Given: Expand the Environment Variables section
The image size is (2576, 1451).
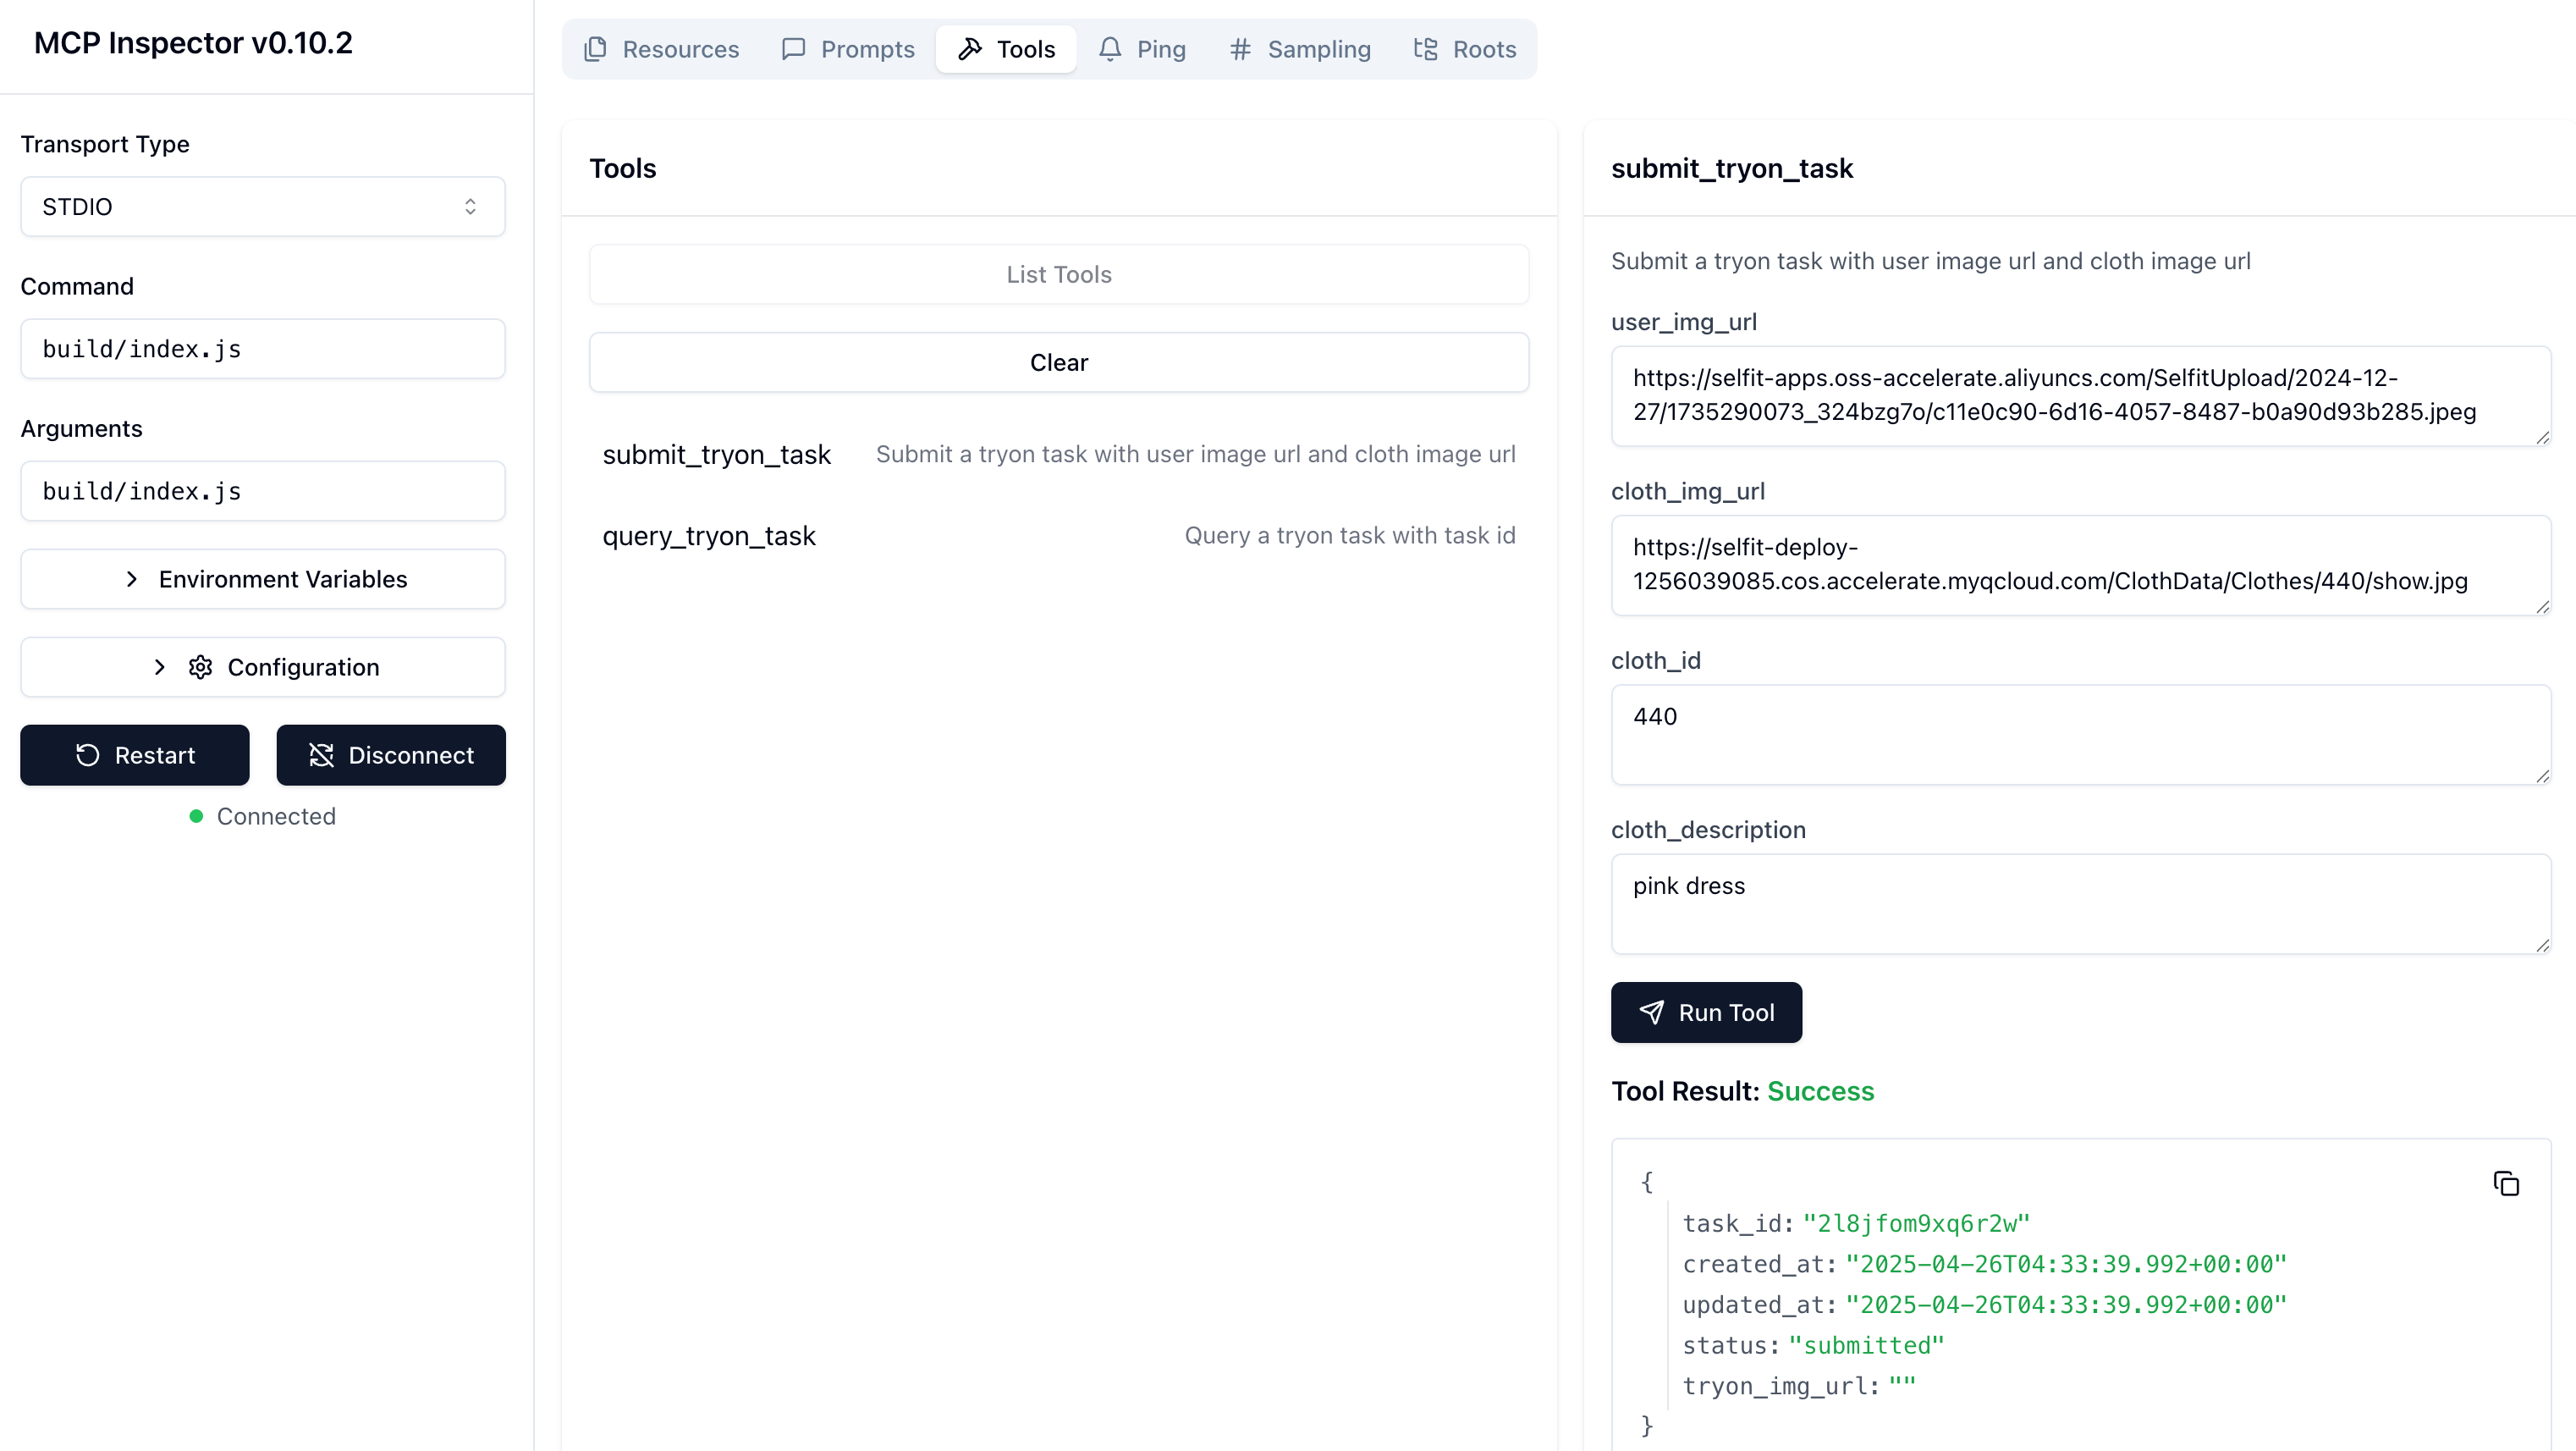Looking at the screenshot, I should (263, 579).
